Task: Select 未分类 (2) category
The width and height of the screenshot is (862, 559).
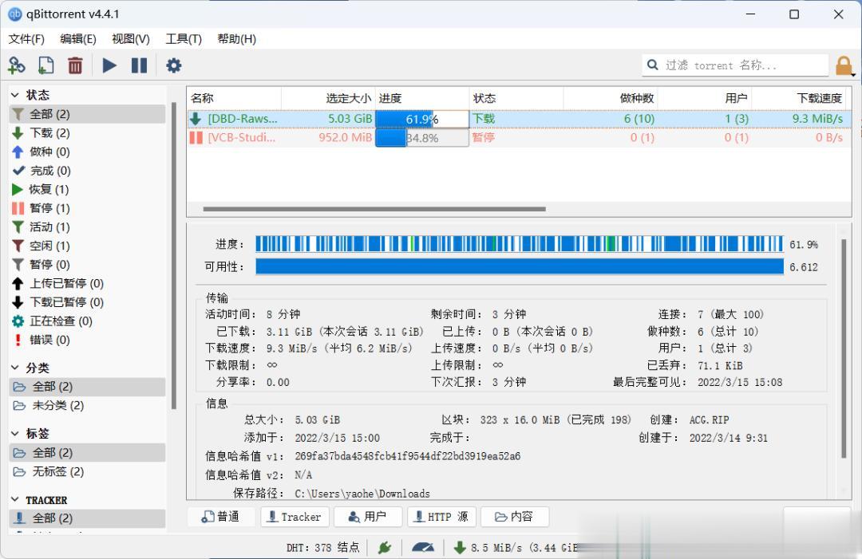Action: tap(88, 405)
